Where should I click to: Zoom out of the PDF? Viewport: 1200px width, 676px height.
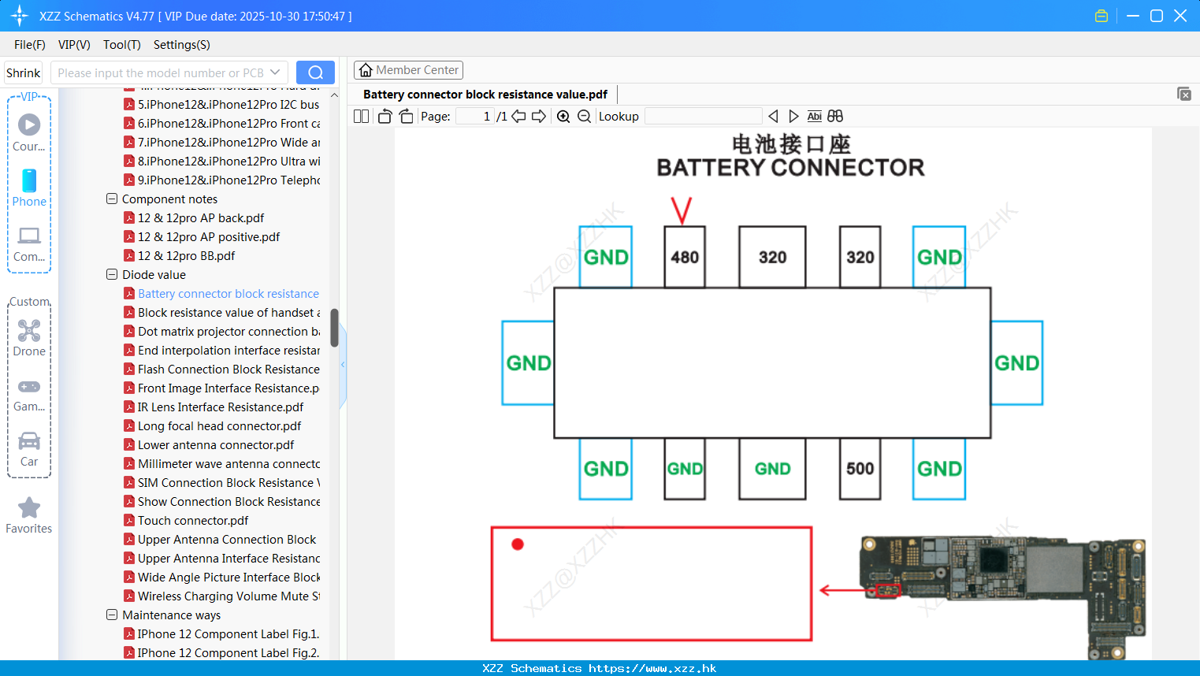pyautogui.click(x=584, y=116)
